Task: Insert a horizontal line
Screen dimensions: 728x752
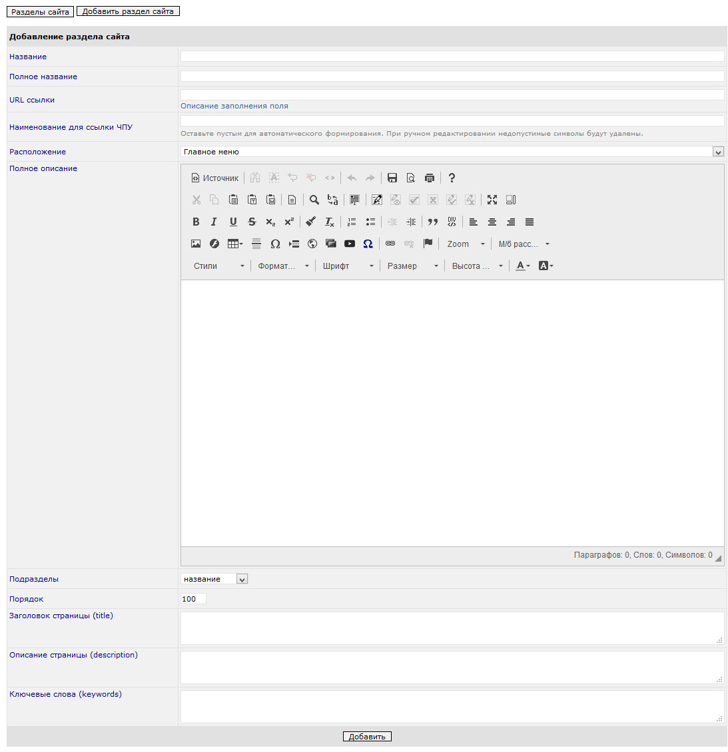Action: click(256, 244)
